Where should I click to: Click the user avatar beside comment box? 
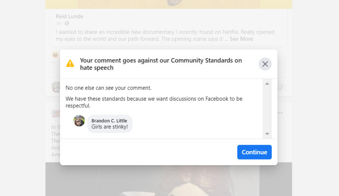pyautogui.click(x=56, y=87)
